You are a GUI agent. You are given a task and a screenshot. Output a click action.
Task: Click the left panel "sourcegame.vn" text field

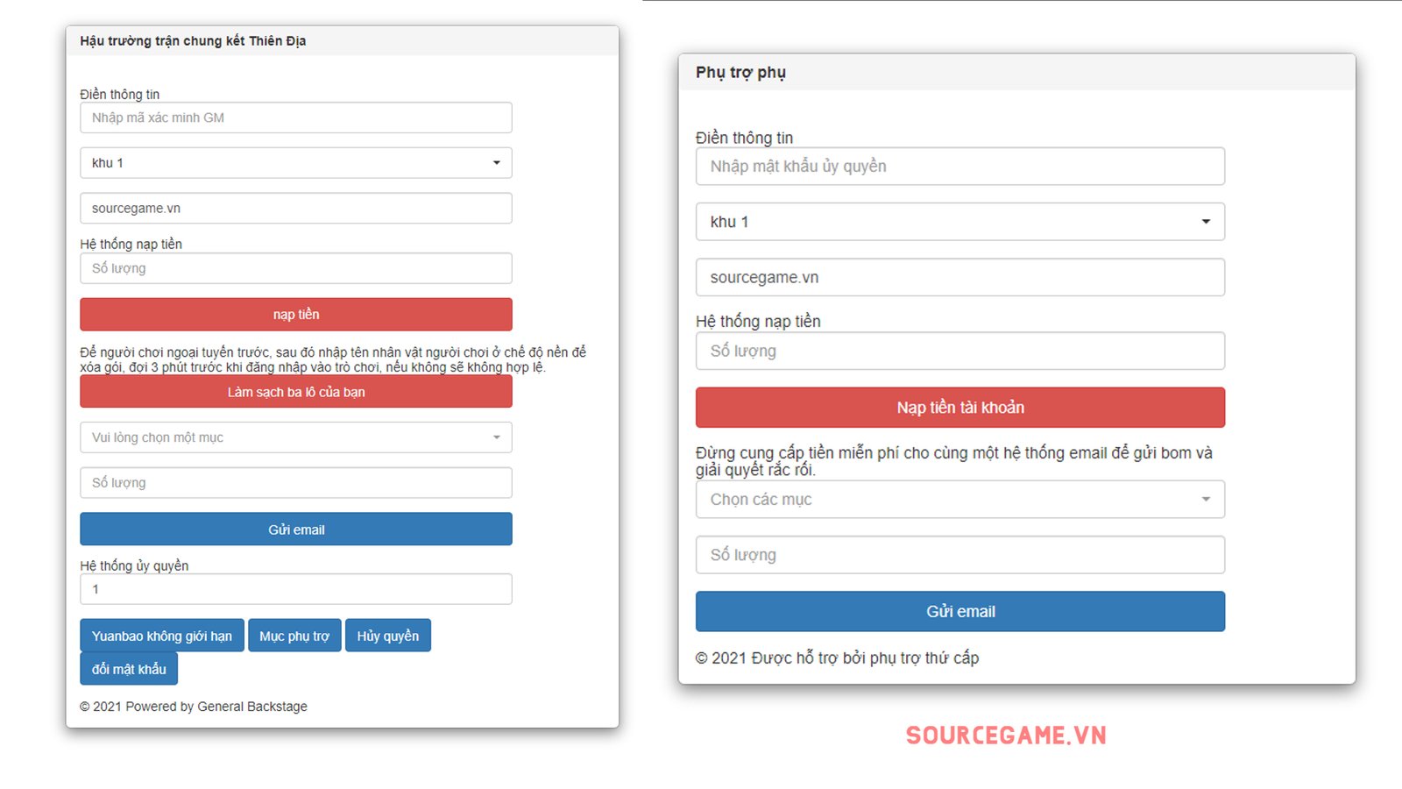click(x=295, y=209)
